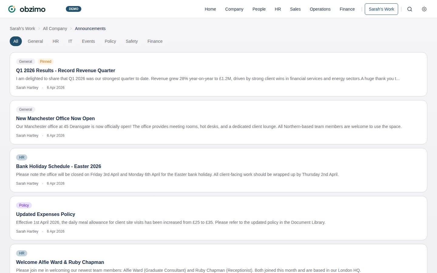Click the summary text 'Effective 1st April 2026'
This screenshot has width=437, height=273.
pyautogui.click(x=171, y=222)
